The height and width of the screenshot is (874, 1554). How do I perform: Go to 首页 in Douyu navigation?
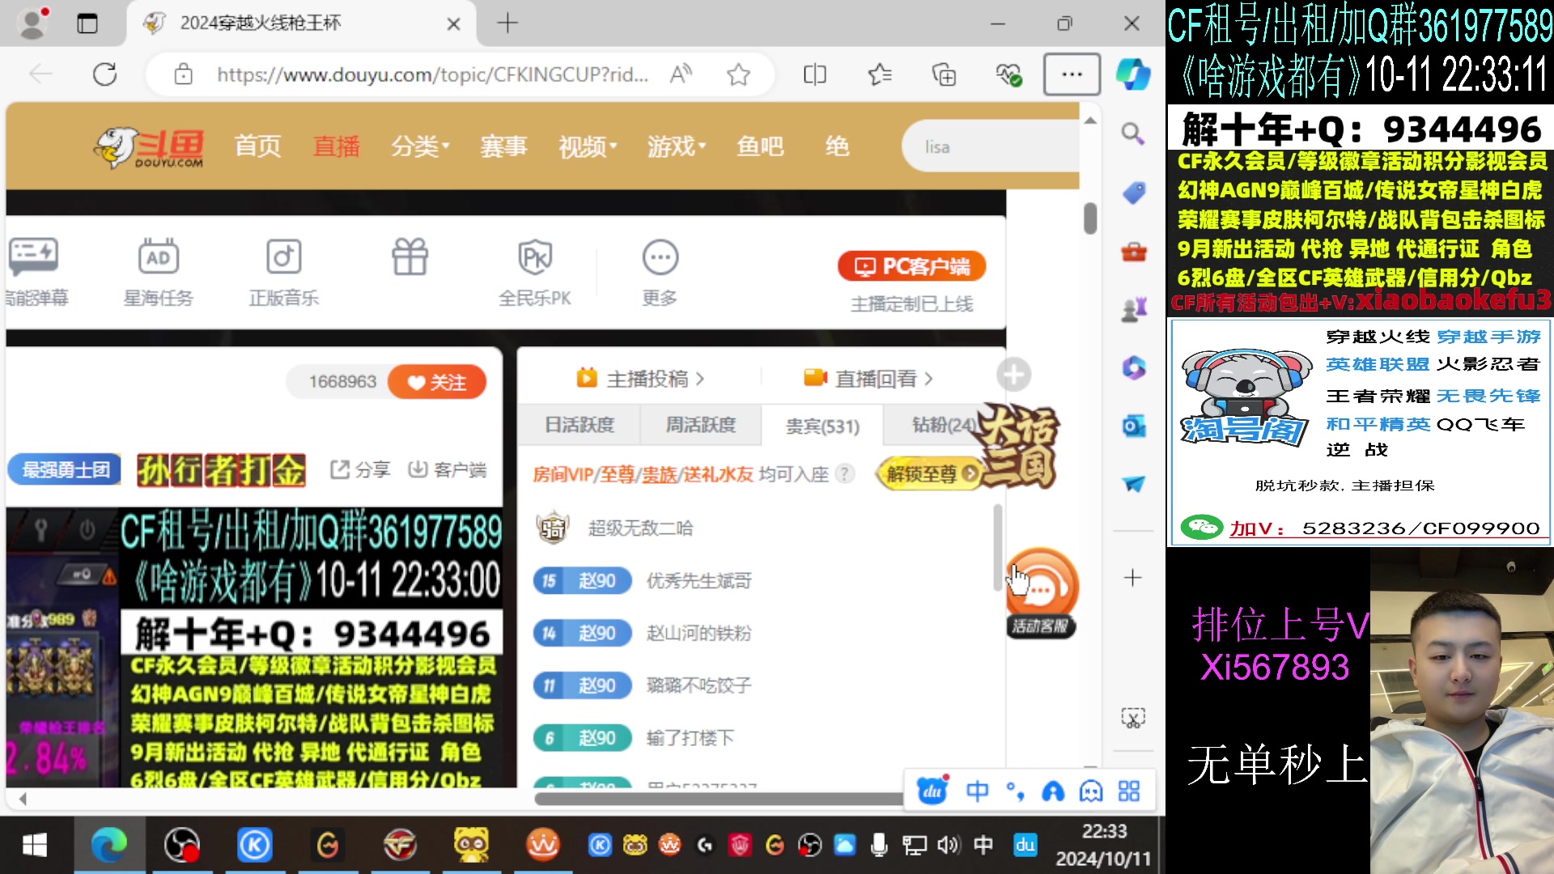[257, 146]
